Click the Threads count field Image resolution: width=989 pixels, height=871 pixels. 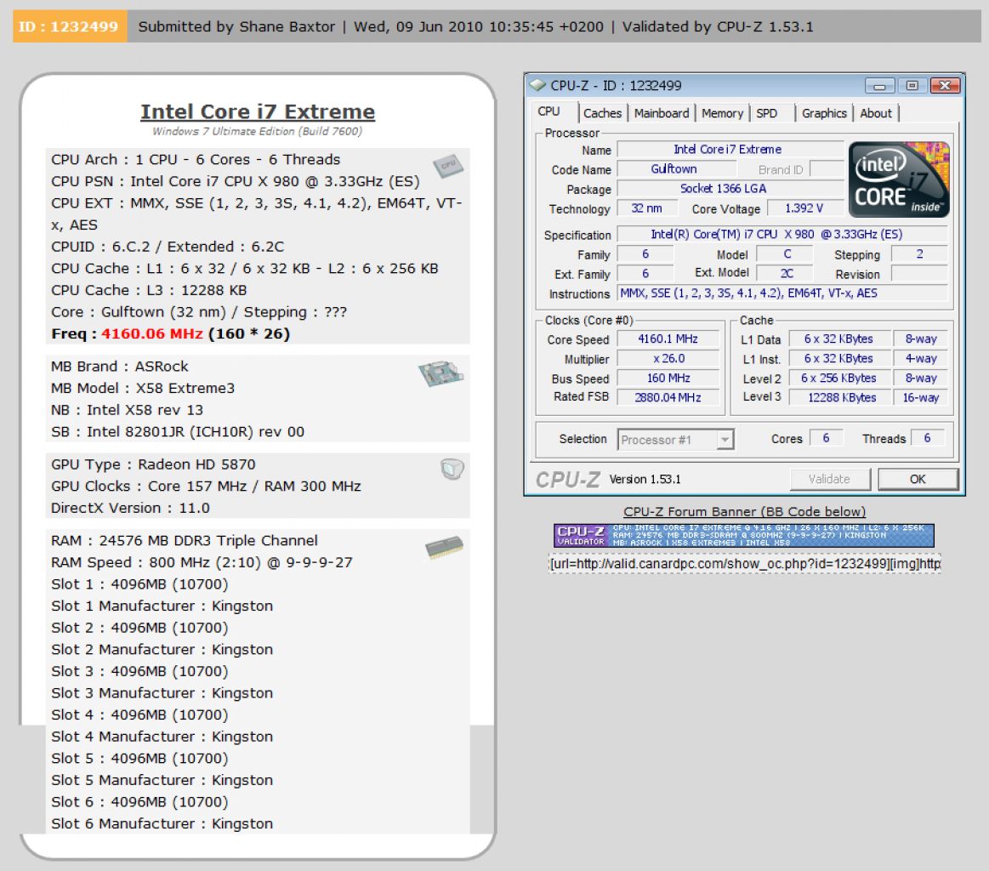pyautogui.click(x=927, y=438)
